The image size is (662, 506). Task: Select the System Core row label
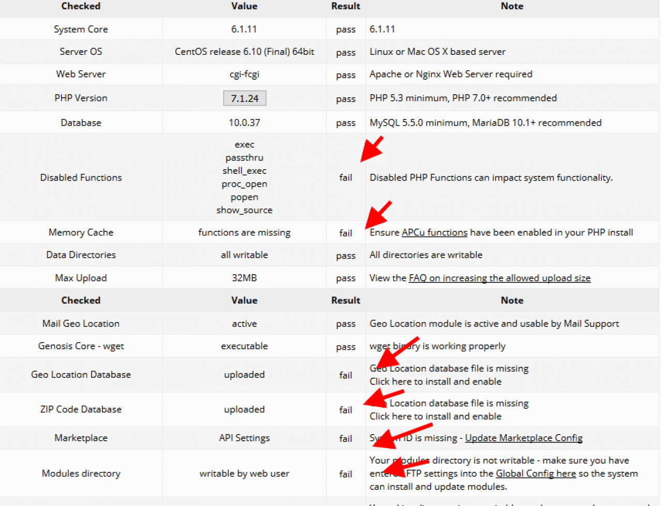[x=81, y=29]
